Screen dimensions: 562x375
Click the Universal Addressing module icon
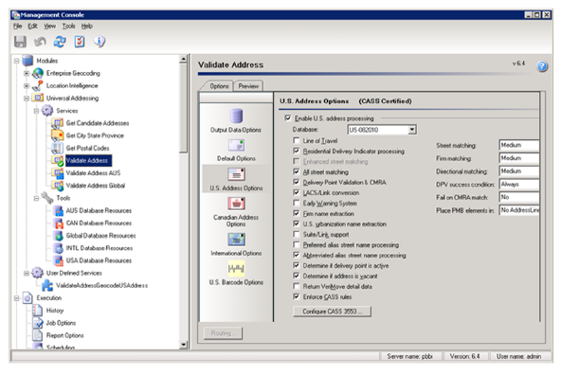click(x=38, y=98)
